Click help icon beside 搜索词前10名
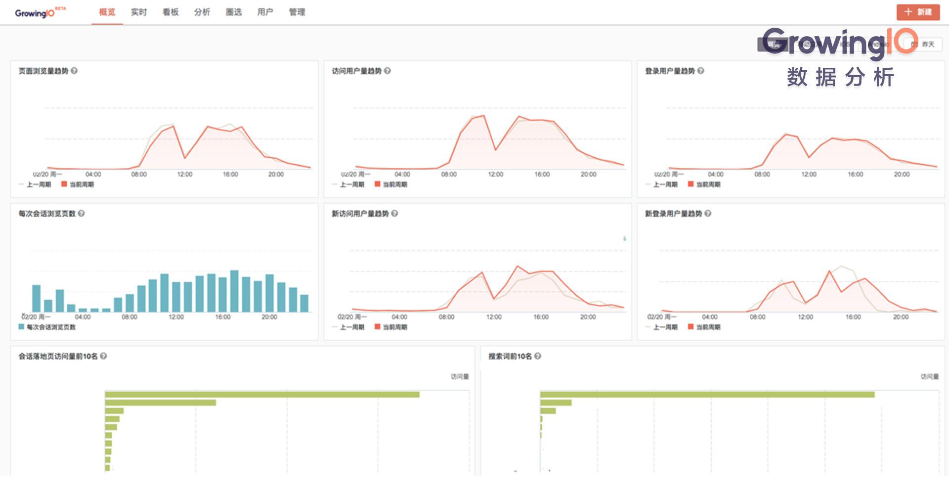The width and height of the screenshot is (949, 496). point(538,356)
